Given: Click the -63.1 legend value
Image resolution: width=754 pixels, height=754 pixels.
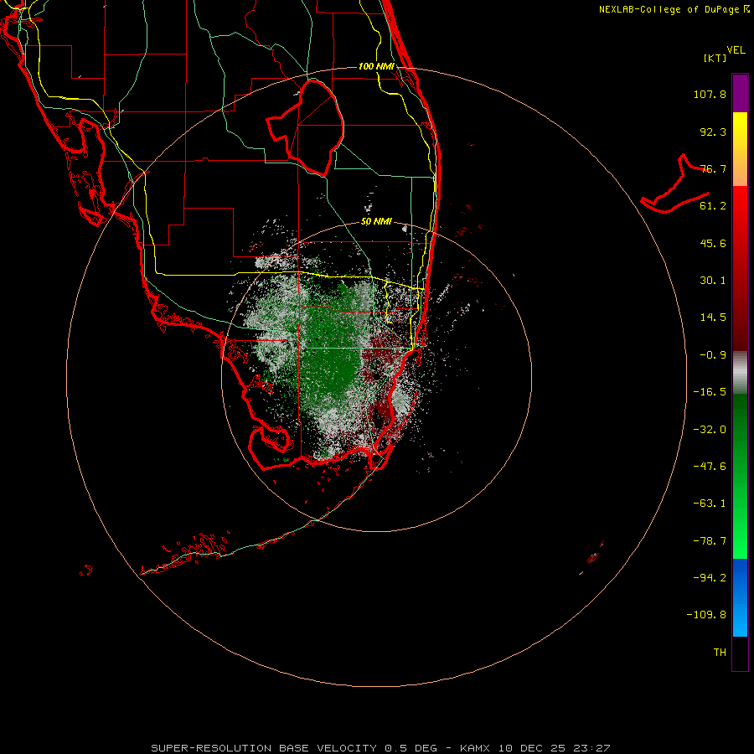Looking at the screenshot, I should (x=710, y=504).
